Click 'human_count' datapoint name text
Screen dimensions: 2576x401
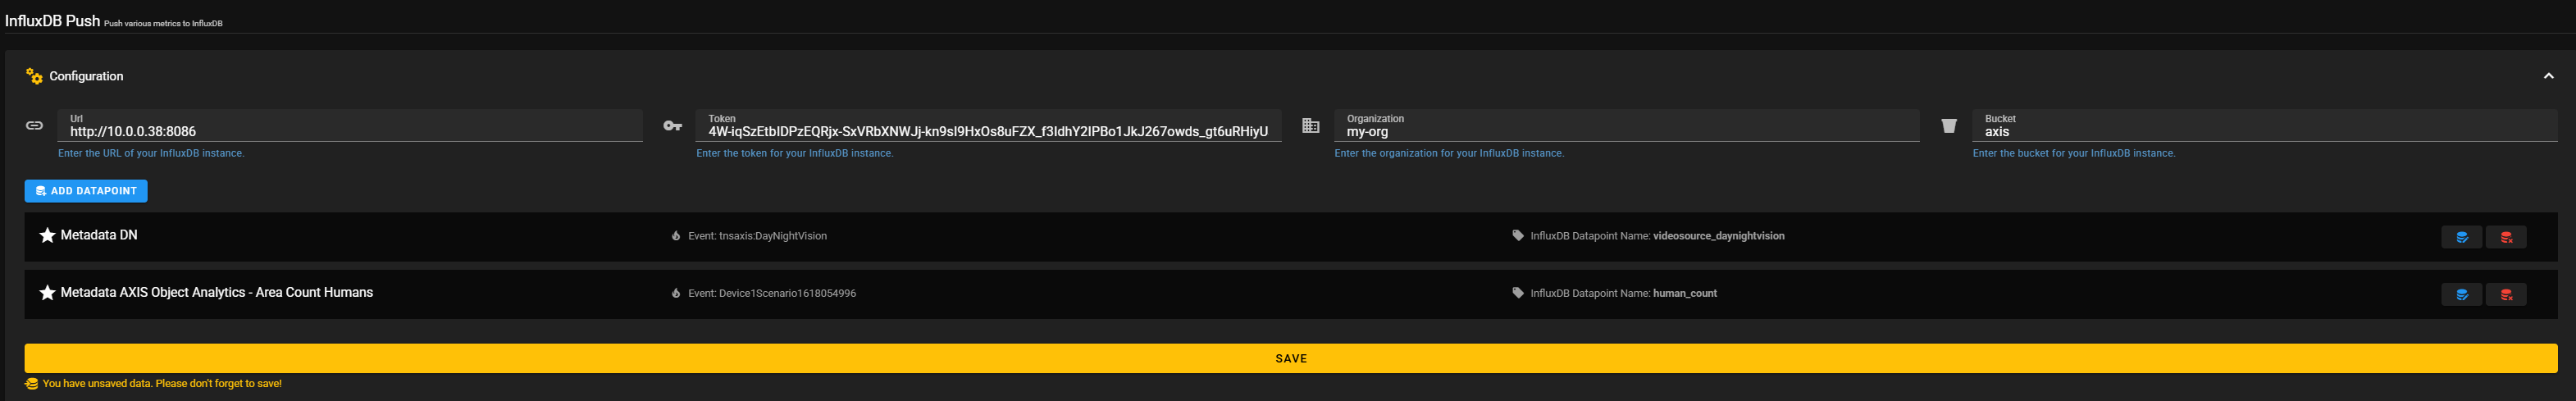[1685, 293]
